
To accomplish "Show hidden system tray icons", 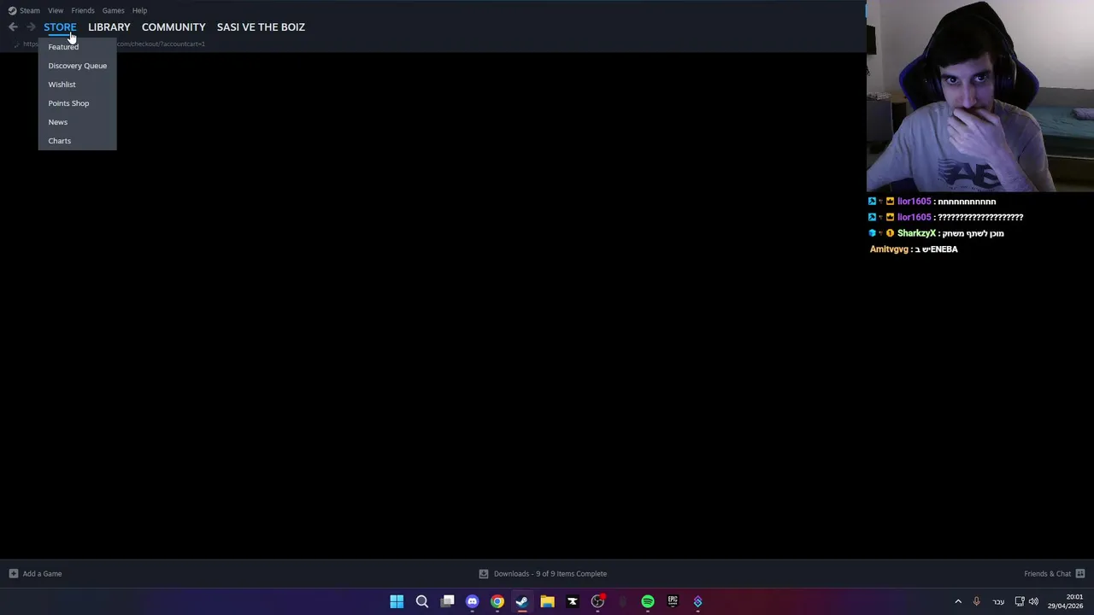I will point(958,601).
